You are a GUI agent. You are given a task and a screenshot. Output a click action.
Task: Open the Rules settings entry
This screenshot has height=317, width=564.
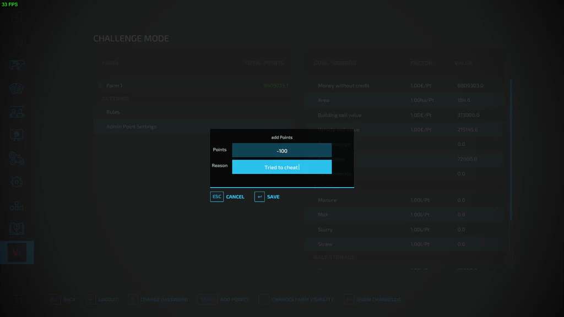[x=113, y=112]
